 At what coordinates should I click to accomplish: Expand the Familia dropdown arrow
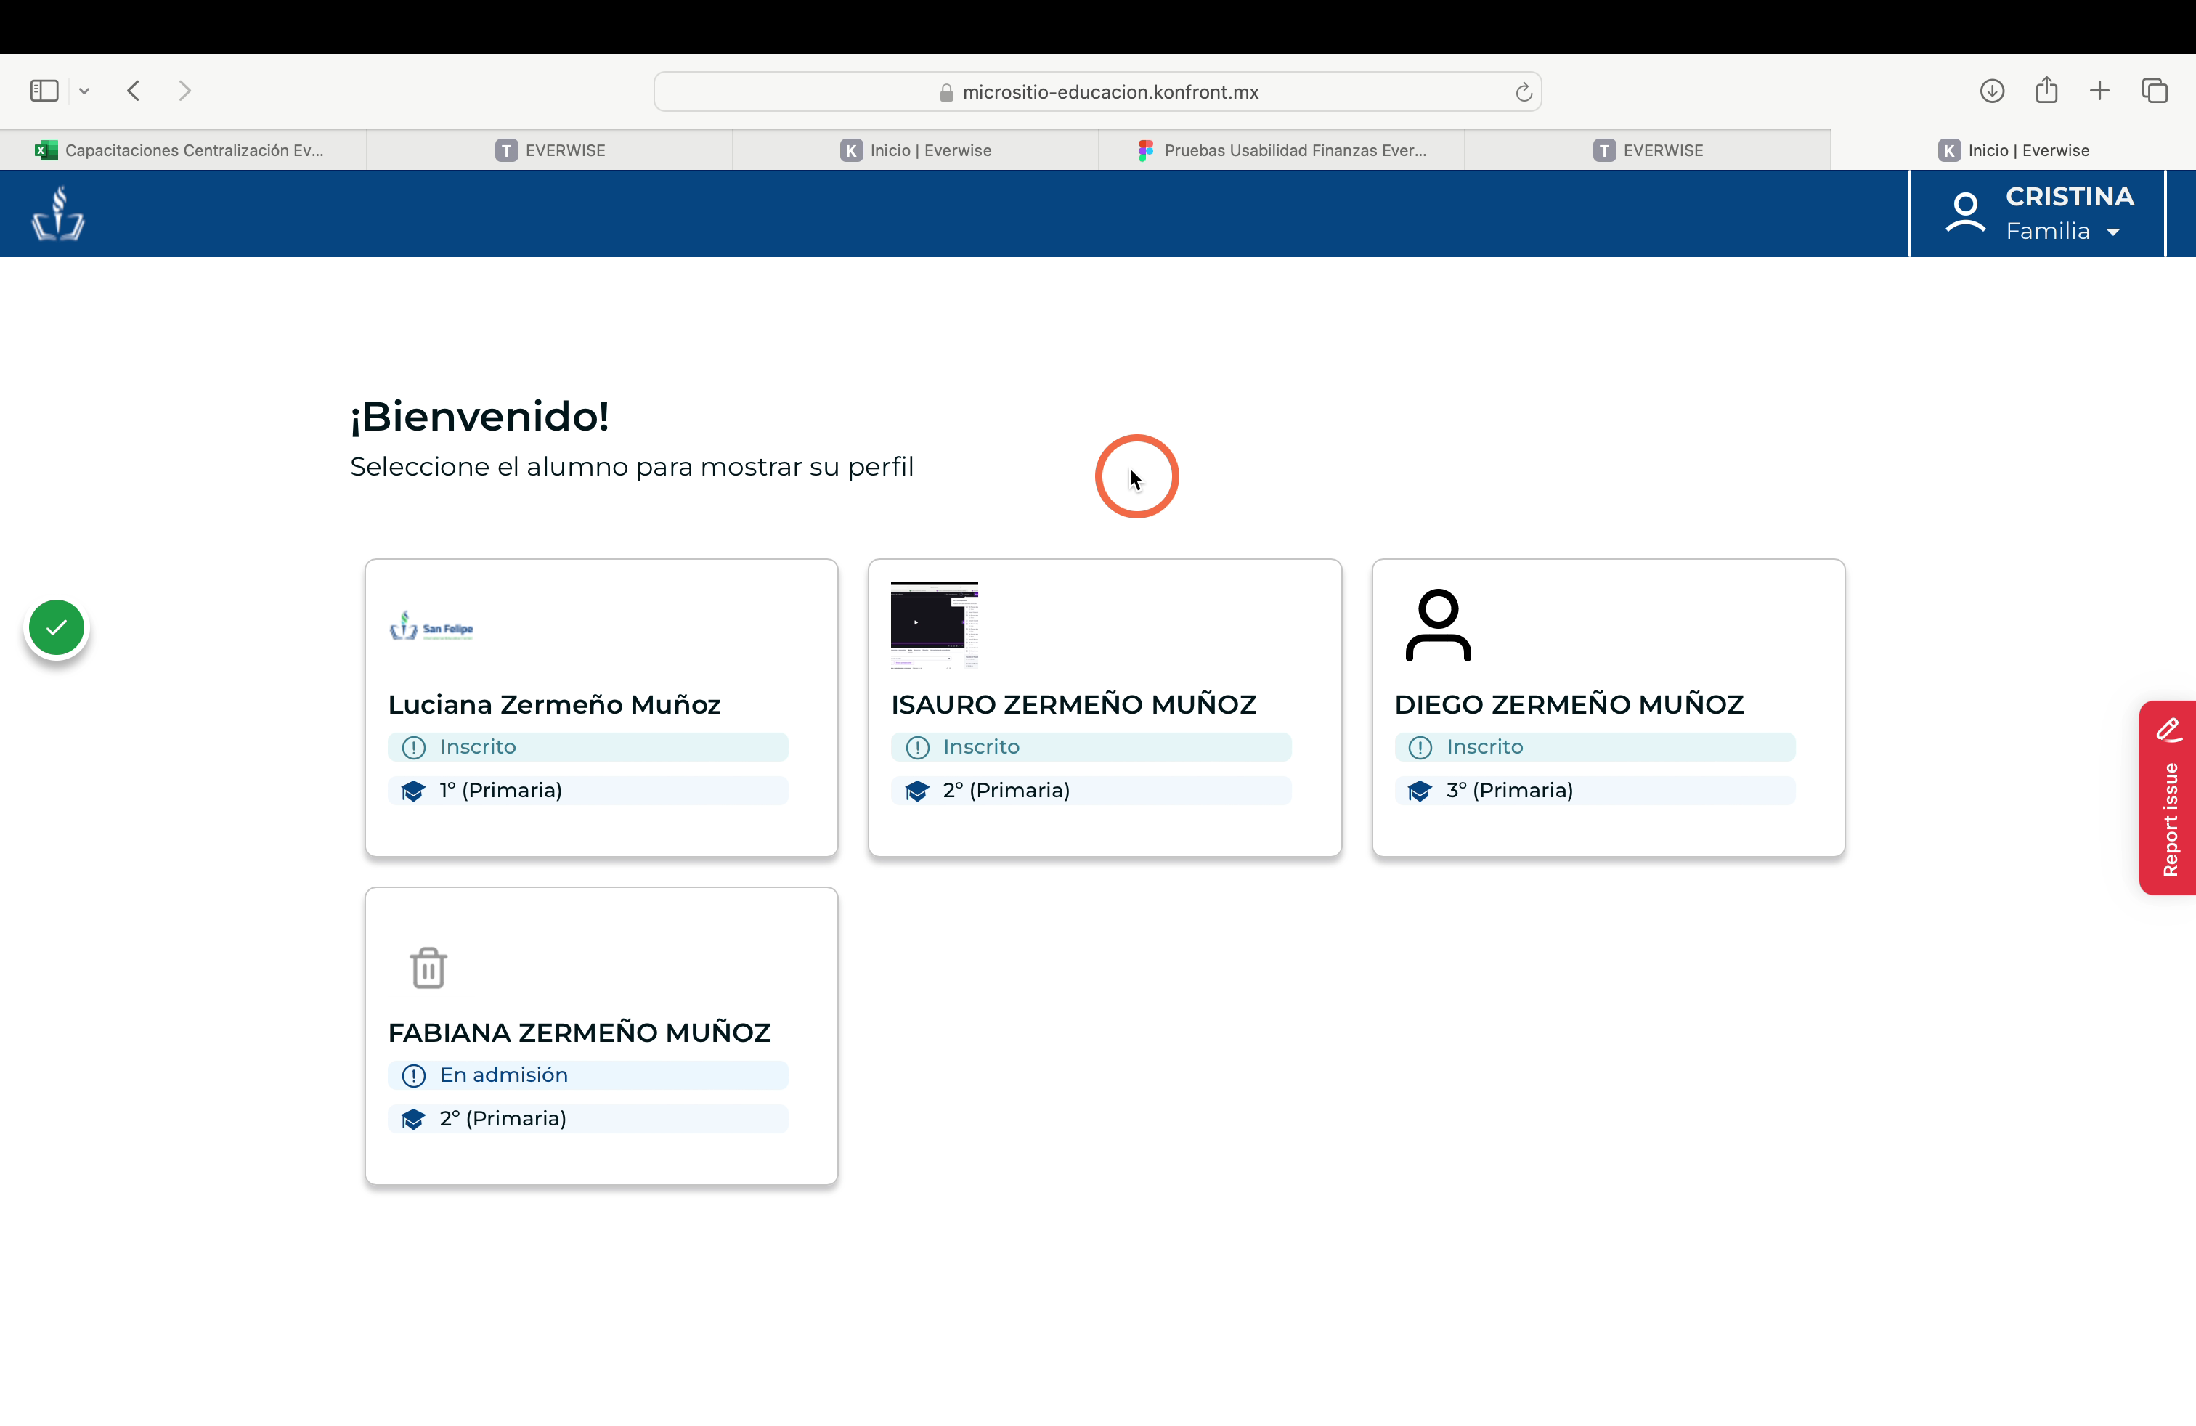[2113, 232]
